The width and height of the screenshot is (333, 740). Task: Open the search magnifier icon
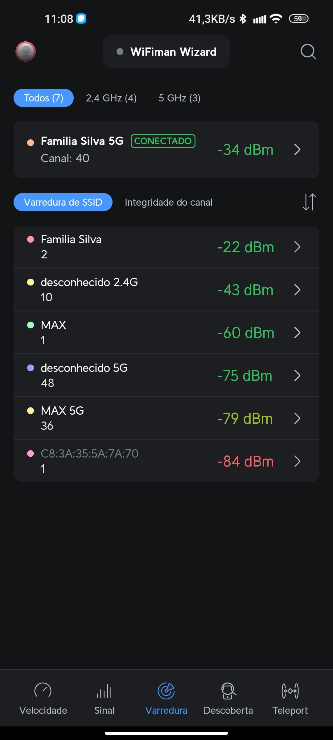coord(308,51)
